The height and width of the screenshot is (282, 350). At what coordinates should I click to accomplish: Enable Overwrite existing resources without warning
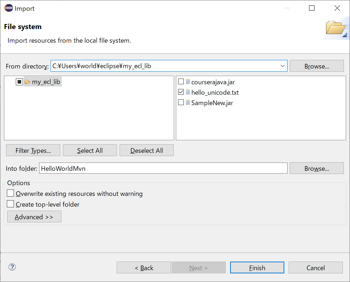[10, 193]
